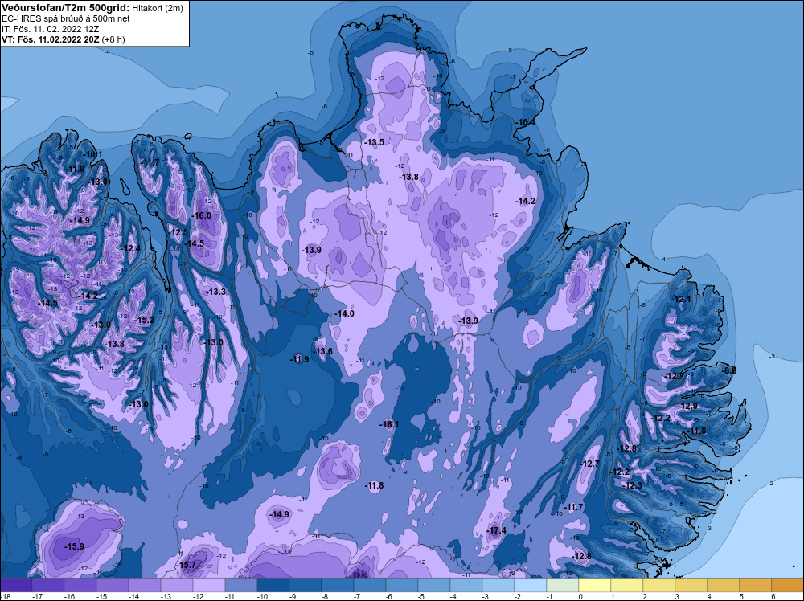Click the 'IT: Fös. 11. 02. 2022 12Z' line
The image size is (804, 601).
point(50,29)
